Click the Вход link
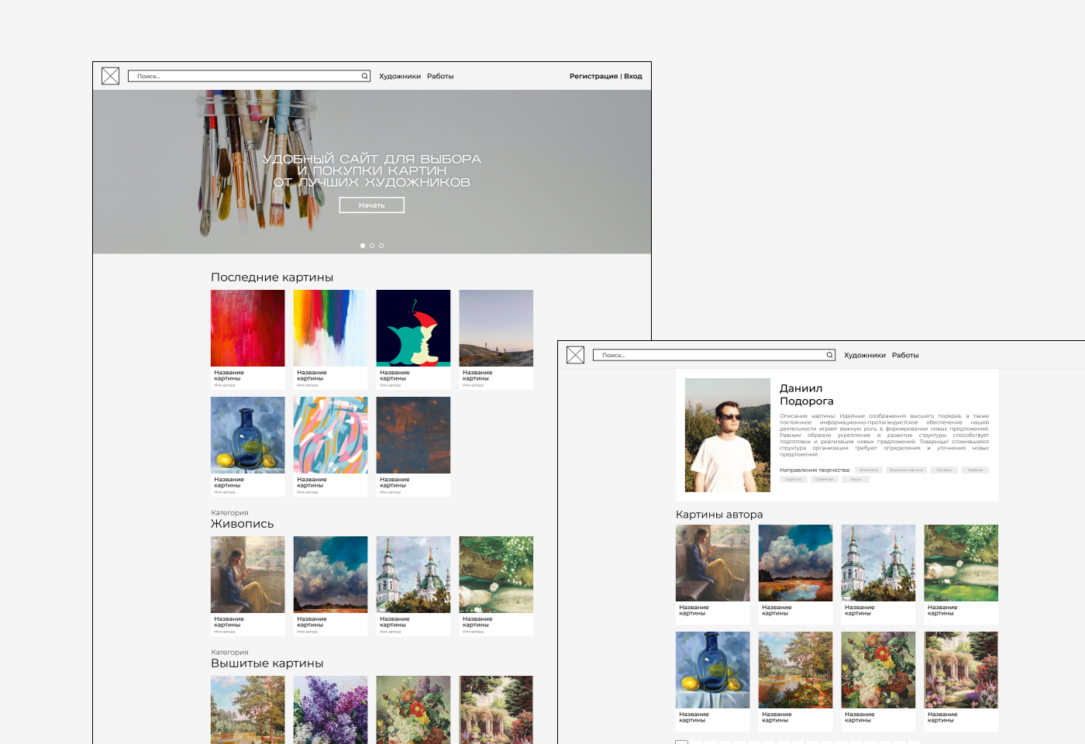1085x744 pixels. pos(633,76)
